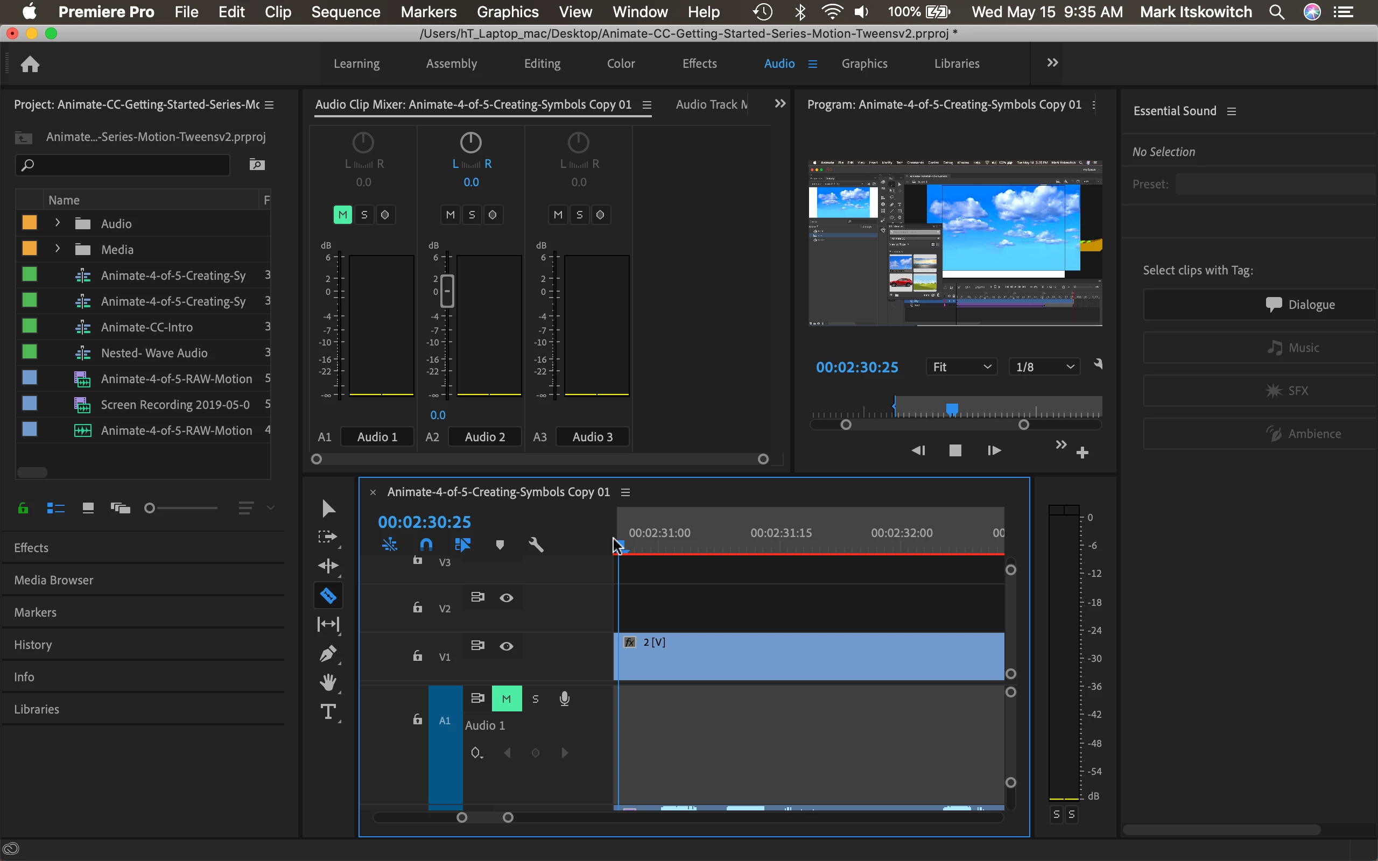
Task: Select the Razor tool
Action: [328, 596]
